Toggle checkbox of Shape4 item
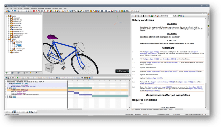 pyautogui.click(x=15, y=47)
